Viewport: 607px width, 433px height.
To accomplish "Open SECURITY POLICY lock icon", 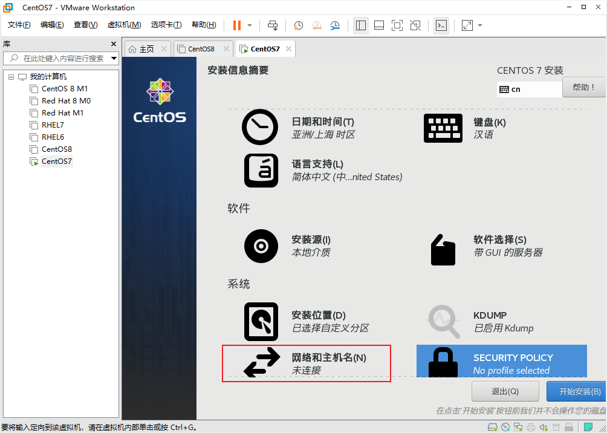I will 443,362.
